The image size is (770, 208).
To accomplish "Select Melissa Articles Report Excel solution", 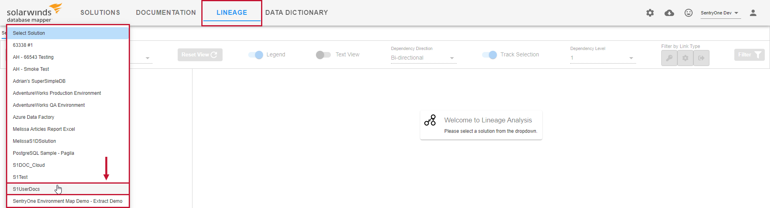I will point(68,129).
